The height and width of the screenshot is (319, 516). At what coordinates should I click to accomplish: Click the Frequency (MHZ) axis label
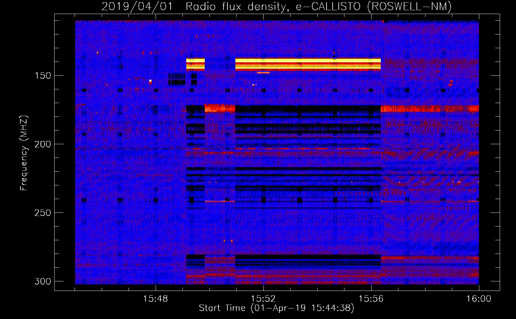[24, 153]
